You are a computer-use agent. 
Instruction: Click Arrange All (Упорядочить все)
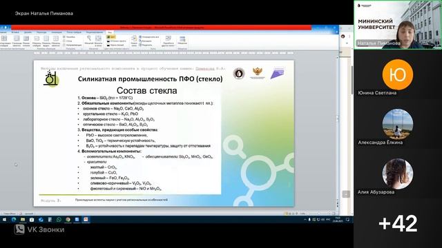pos(149,37)
